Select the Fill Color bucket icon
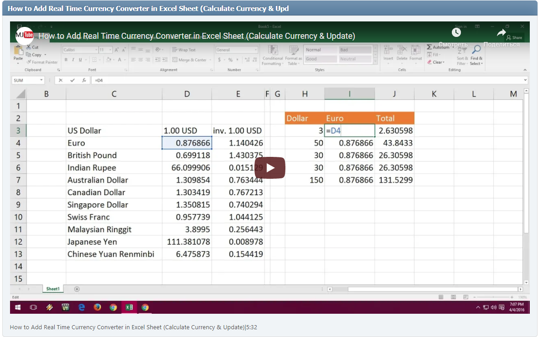 click(108, 59)
